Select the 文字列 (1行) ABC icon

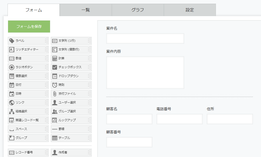(x=55, y=41)
